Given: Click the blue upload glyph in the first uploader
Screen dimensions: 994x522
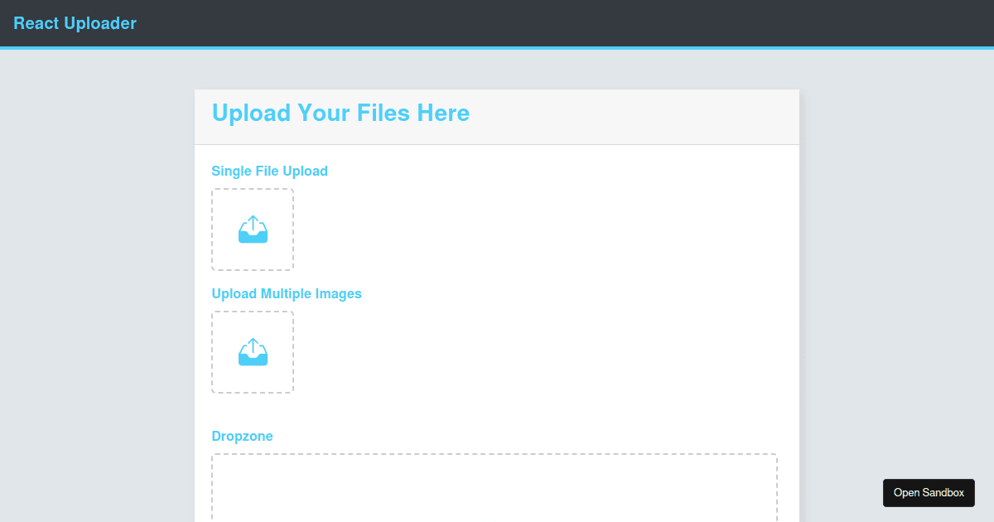Looking at the screenshot, I should click(x=252, y=230).
